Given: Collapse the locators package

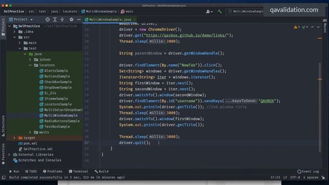Looking at the screenshot, I should coord(30,65).
